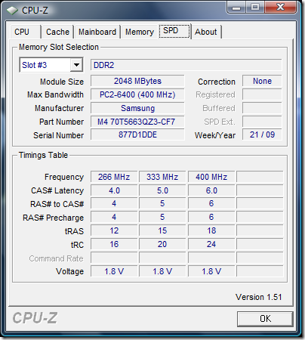
Task: Open the Slot #3 dropdown arrow
Action: [76, 65]
